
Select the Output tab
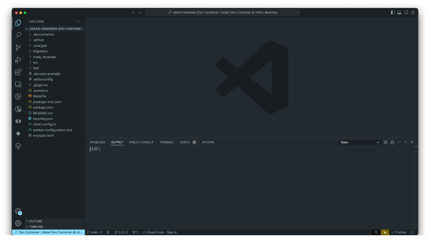coord(117,142)
